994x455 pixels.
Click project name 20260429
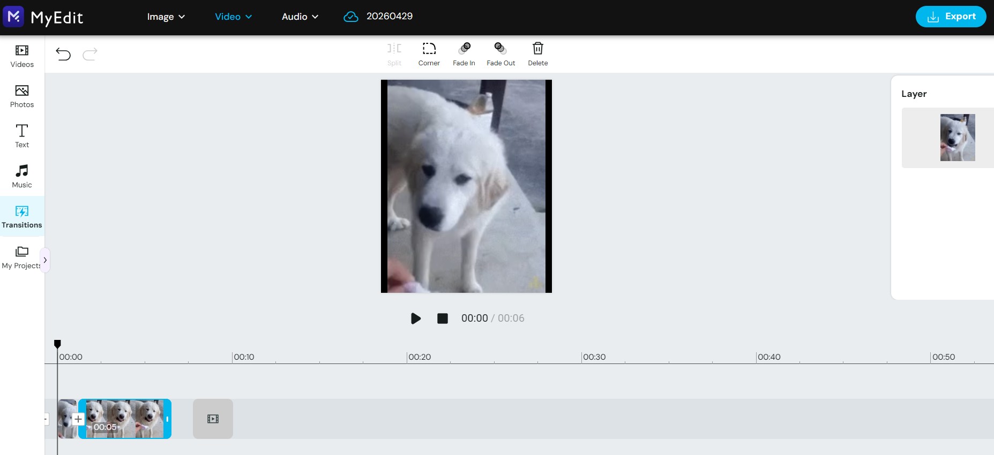(390, 17)
